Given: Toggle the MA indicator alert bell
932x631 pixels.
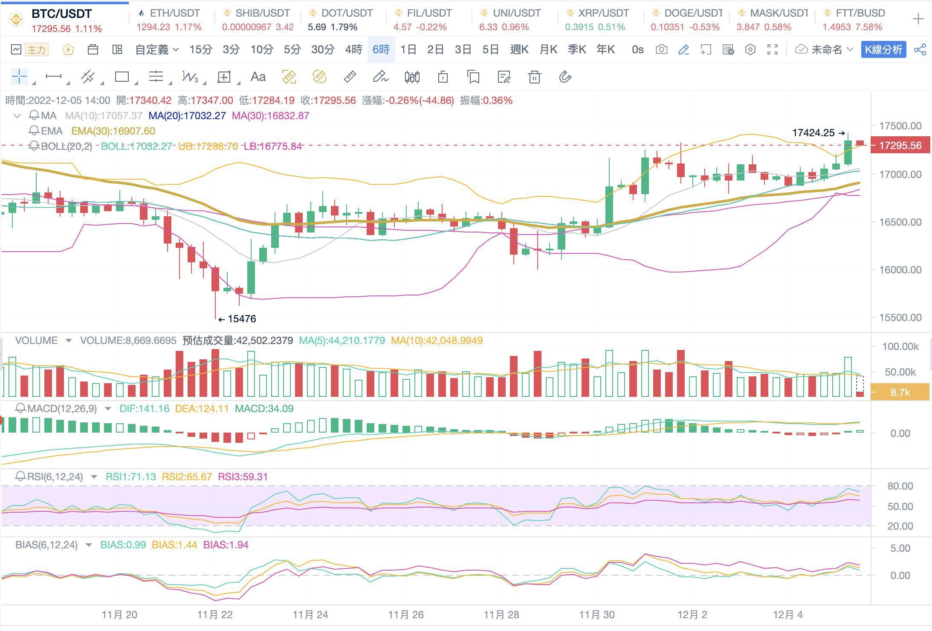Looking at the screenshot, I should (34, 116).
